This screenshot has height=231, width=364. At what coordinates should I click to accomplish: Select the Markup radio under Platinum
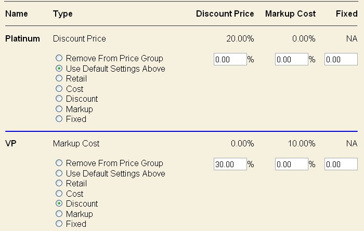(59, 109)
